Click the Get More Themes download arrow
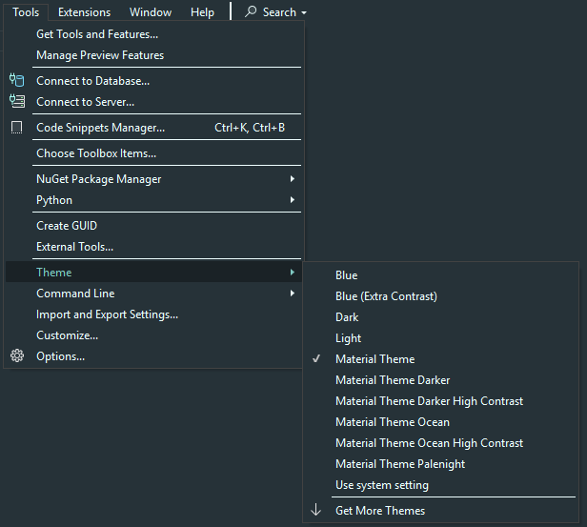Screen dimensions: 587x527 coord(316,511)
